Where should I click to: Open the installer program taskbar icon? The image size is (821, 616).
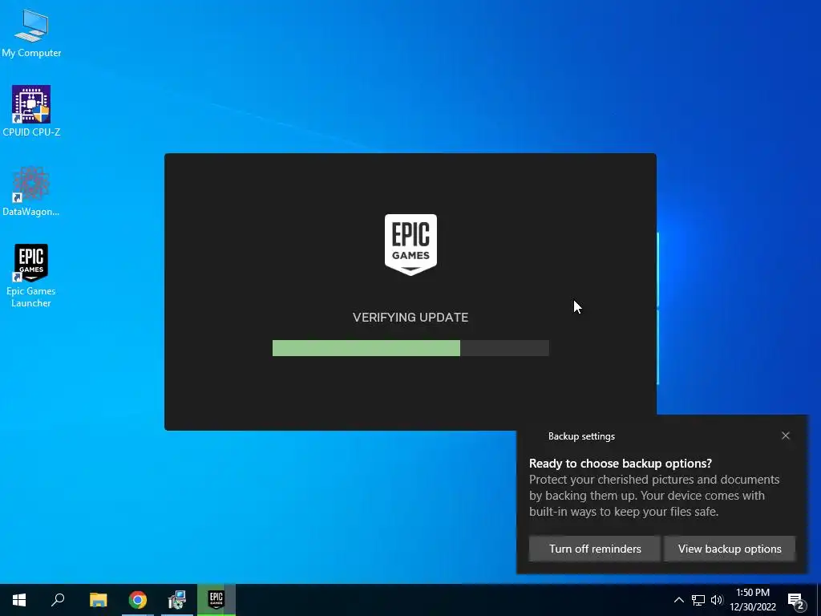click(177, 600)
